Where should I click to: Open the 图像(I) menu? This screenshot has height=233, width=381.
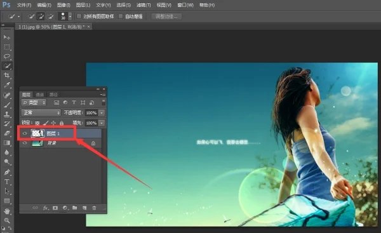coord(63,5)
